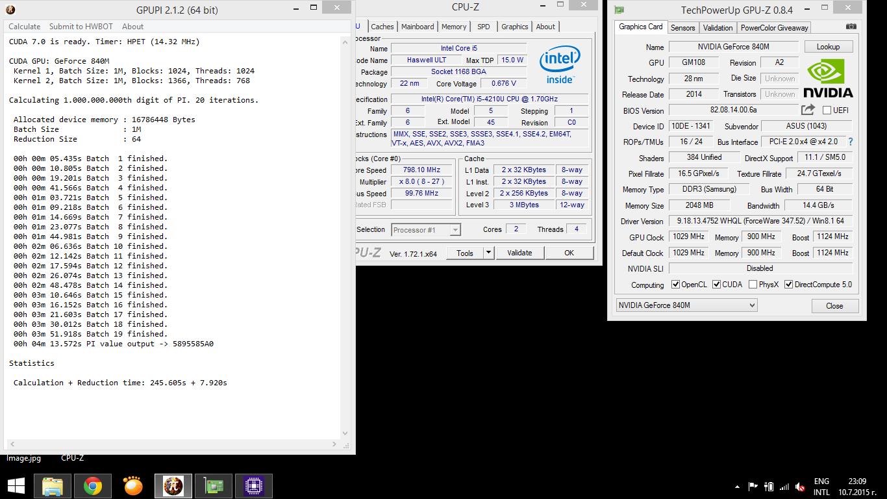
Task: Click the GPU-Z title bar app icon
Action: point(619,10)
